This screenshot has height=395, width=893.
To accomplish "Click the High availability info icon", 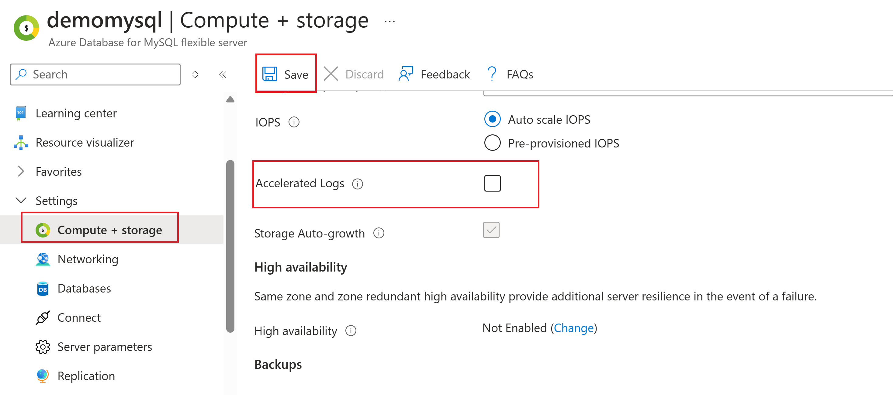I will point(351,331).
